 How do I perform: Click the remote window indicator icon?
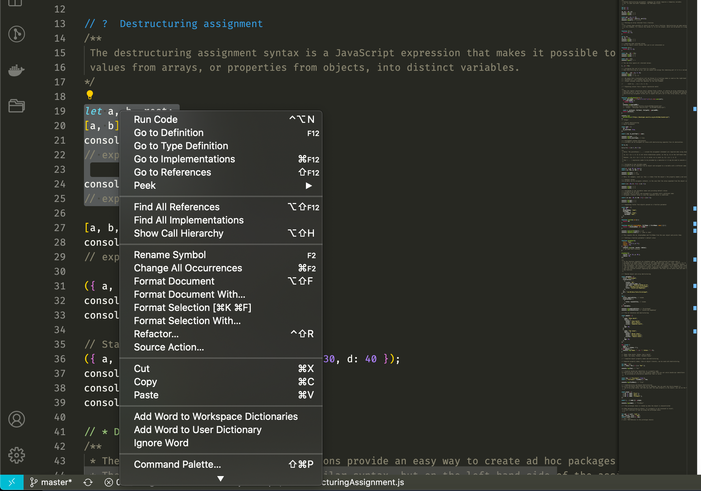pyautogui.click(x=11, y=482)
